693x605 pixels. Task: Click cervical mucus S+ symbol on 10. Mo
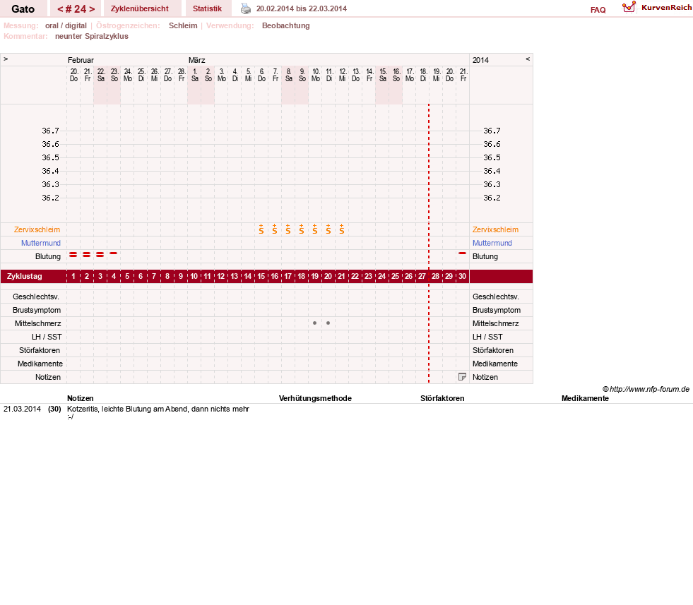(x=314, y=229)
